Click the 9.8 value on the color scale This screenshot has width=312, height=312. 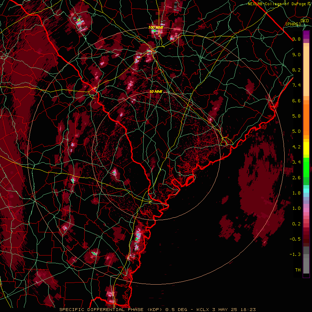click(x=296, y=39)
